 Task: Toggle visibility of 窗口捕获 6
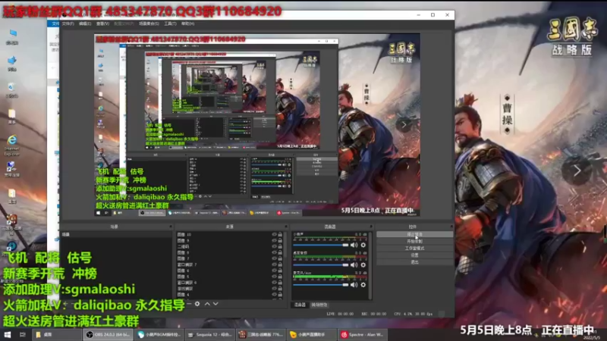(274, 283)
